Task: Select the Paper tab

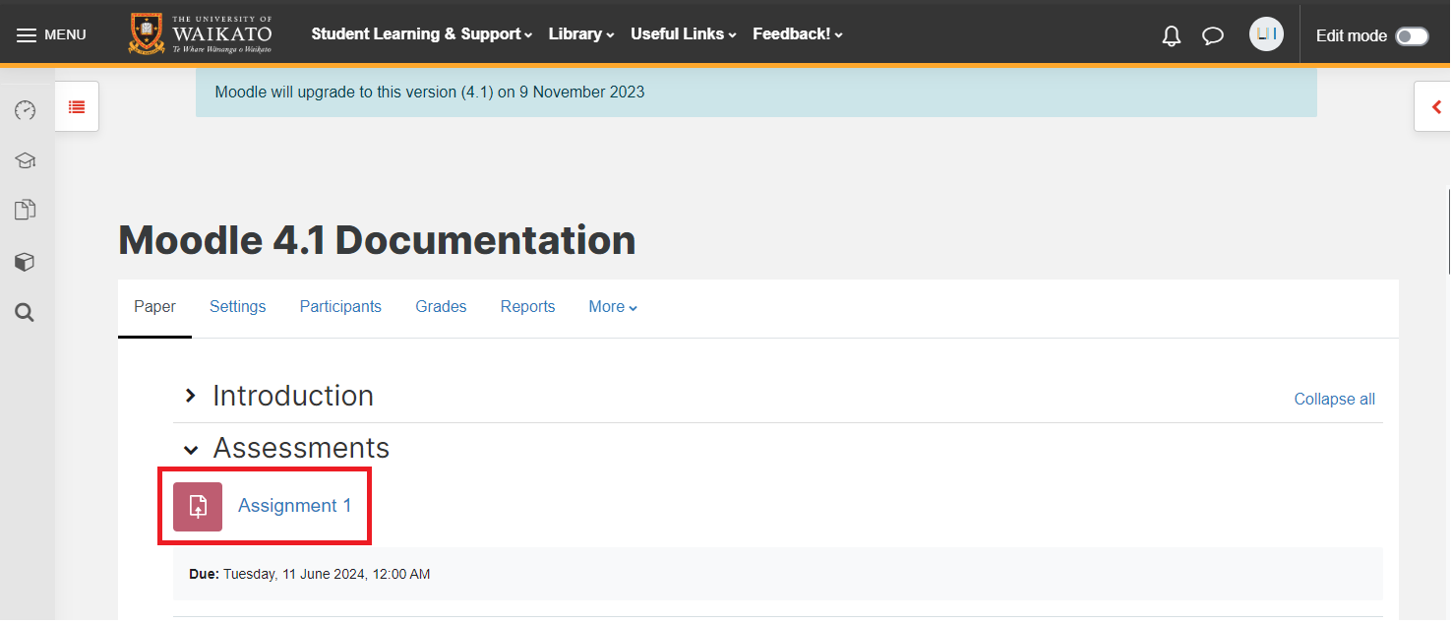Action: (154, 307)
